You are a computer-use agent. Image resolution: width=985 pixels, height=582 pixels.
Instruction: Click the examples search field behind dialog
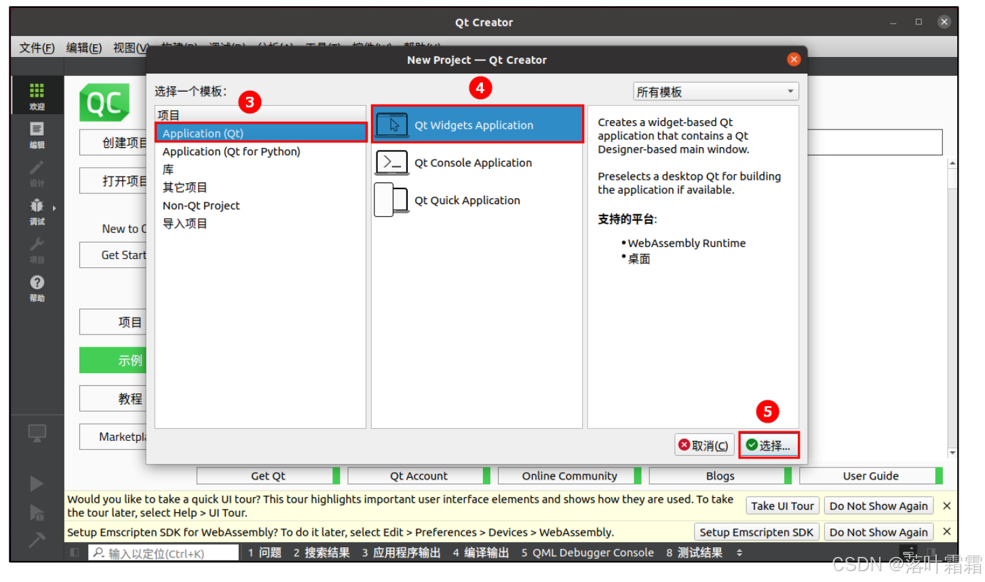tap(875, 142)
